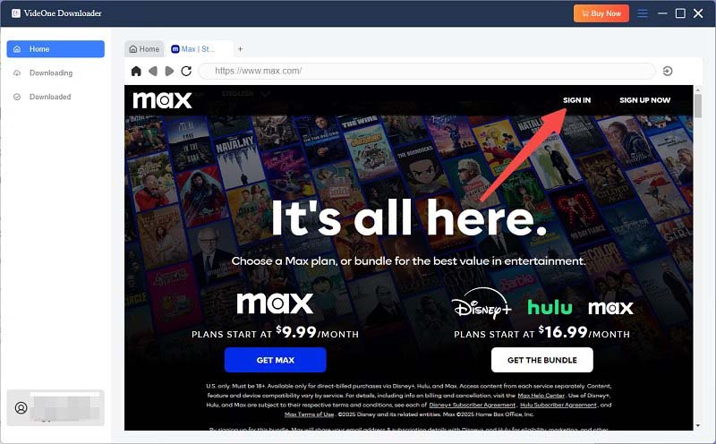Click the max logo in page header
Image resolution: width=716 pixels, height=444 pixels.
pos(162,100)
